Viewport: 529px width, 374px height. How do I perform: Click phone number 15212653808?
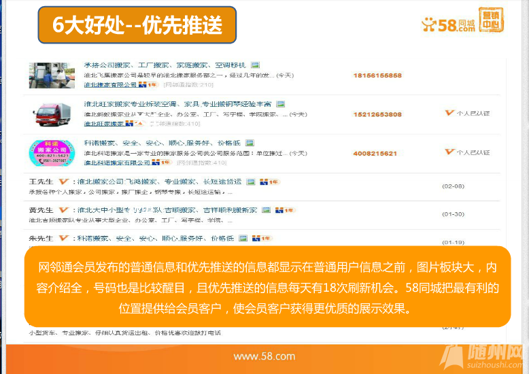[377, 114]
